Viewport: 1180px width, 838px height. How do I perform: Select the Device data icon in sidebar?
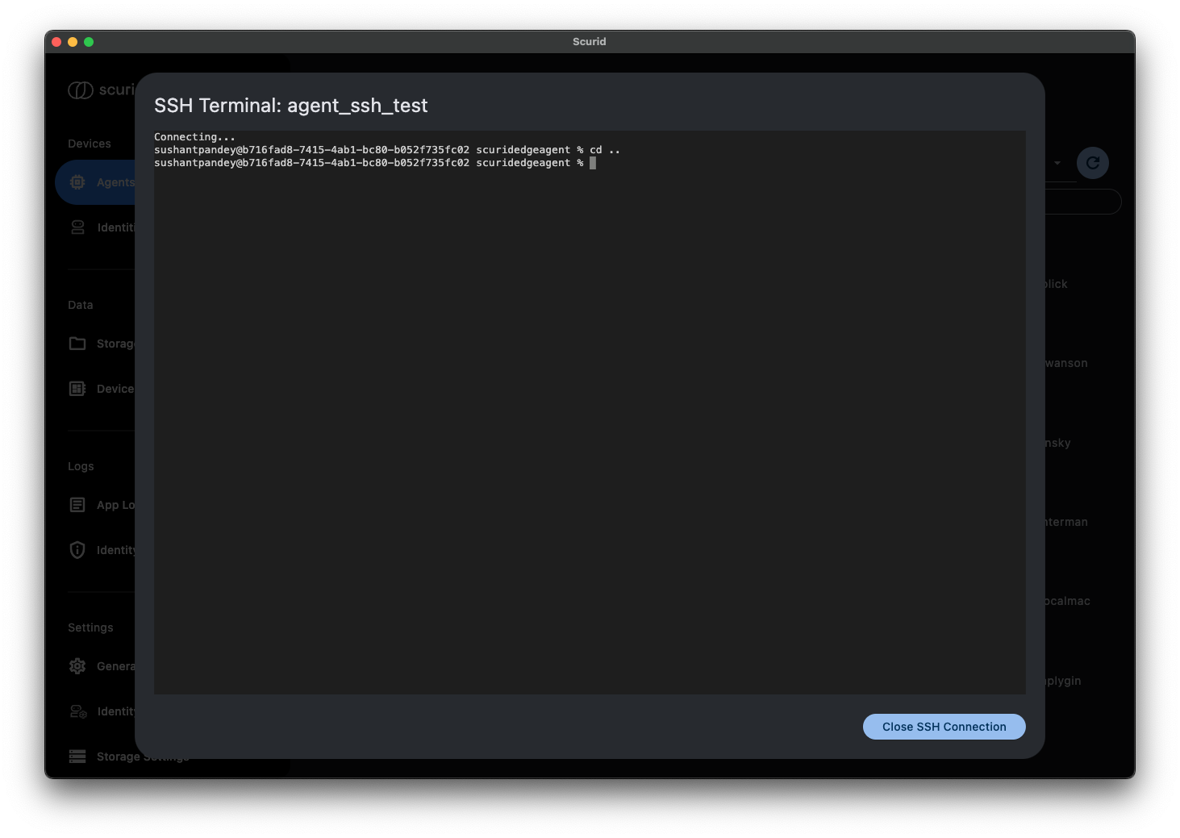click(77, 389)
